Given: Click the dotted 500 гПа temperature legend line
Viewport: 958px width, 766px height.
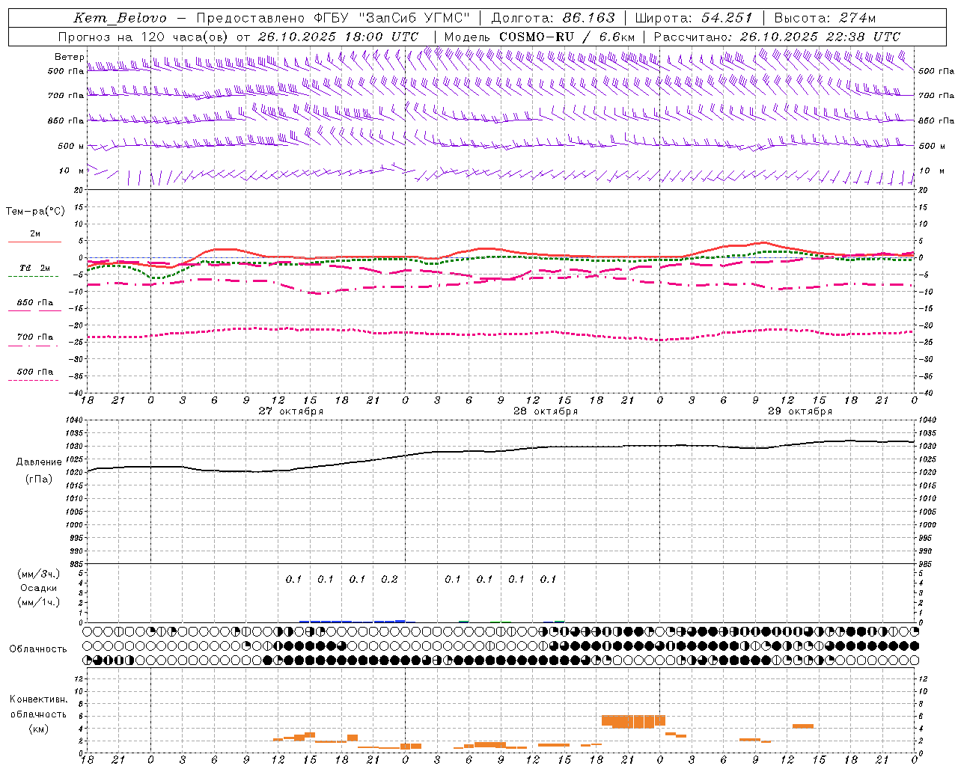Looking at the screenshot, I should [x=33, y=380].
